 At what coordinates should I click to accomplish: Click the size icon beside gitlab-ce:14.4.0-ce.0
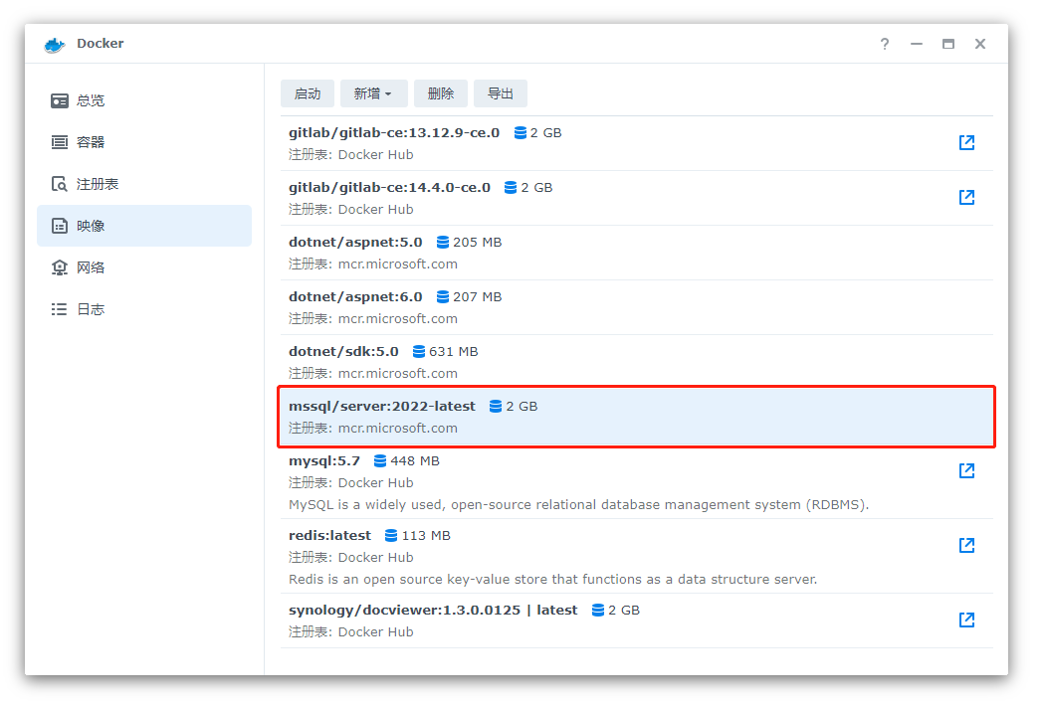(511, 188)
